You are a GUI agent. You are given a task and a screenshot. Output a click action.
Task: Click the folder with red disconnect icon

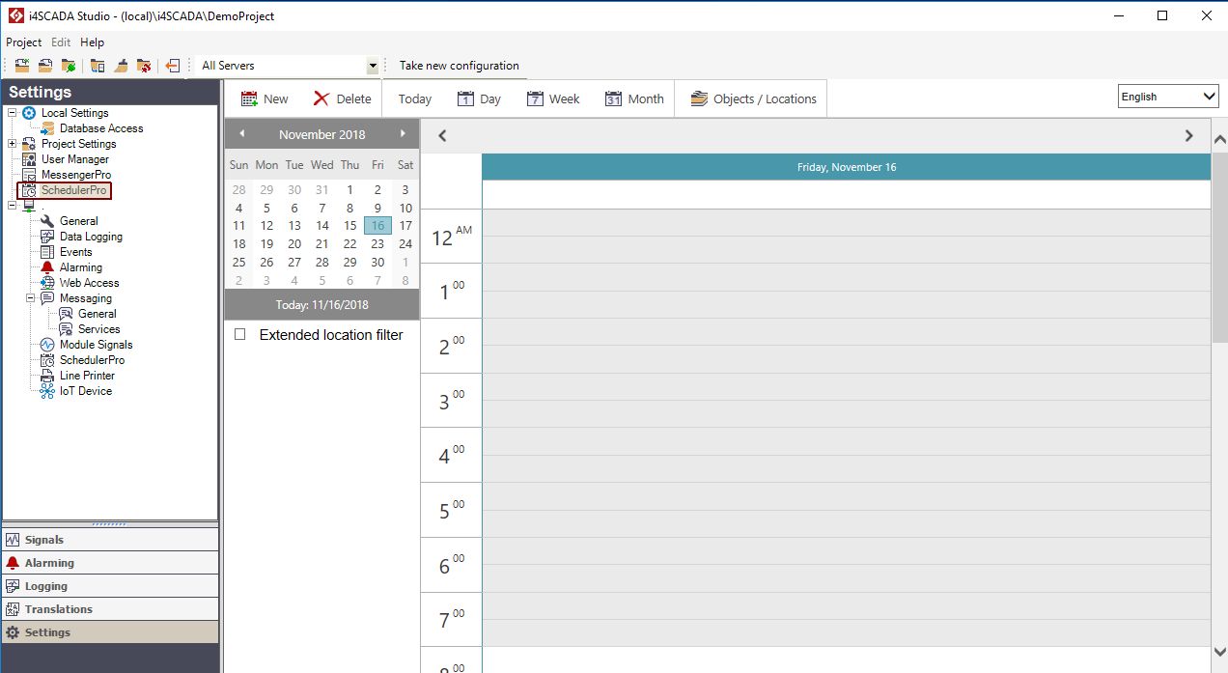point(144,66)
